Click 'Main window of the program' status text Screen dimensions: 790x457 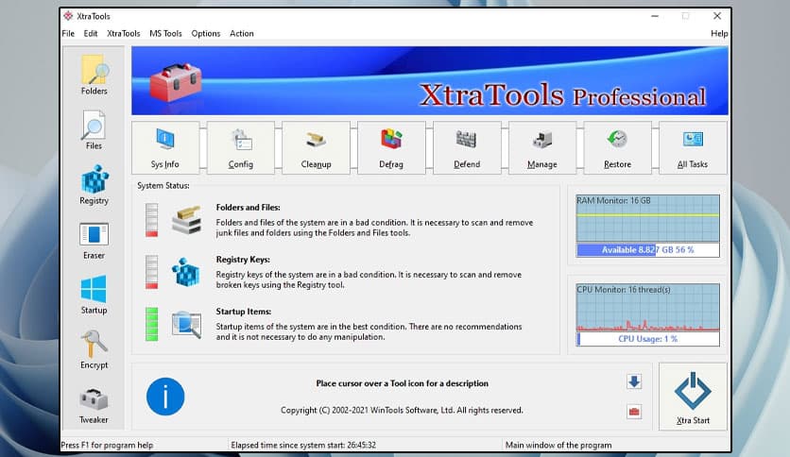point(558,445)
